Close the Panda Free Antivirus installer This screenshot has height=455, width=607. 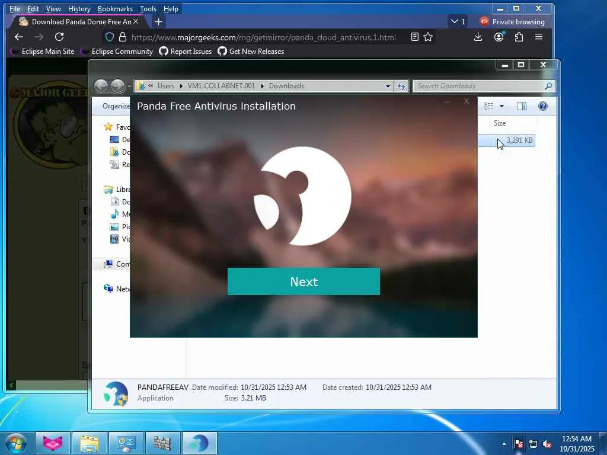coord(466,101)
